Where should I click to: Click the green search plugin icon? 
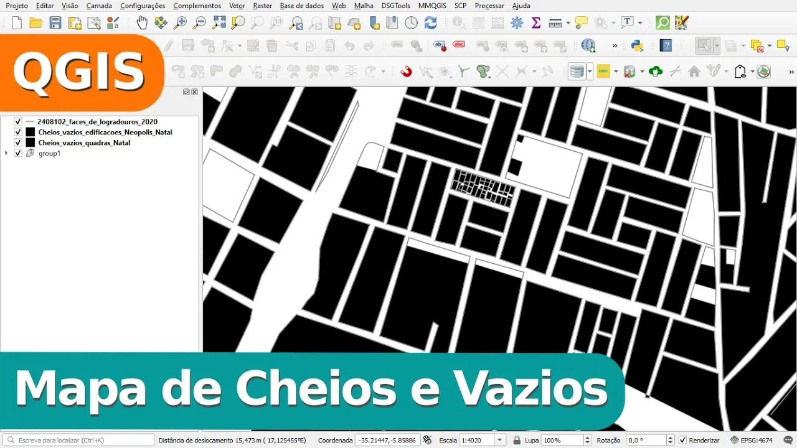click(x=663, y=23)
